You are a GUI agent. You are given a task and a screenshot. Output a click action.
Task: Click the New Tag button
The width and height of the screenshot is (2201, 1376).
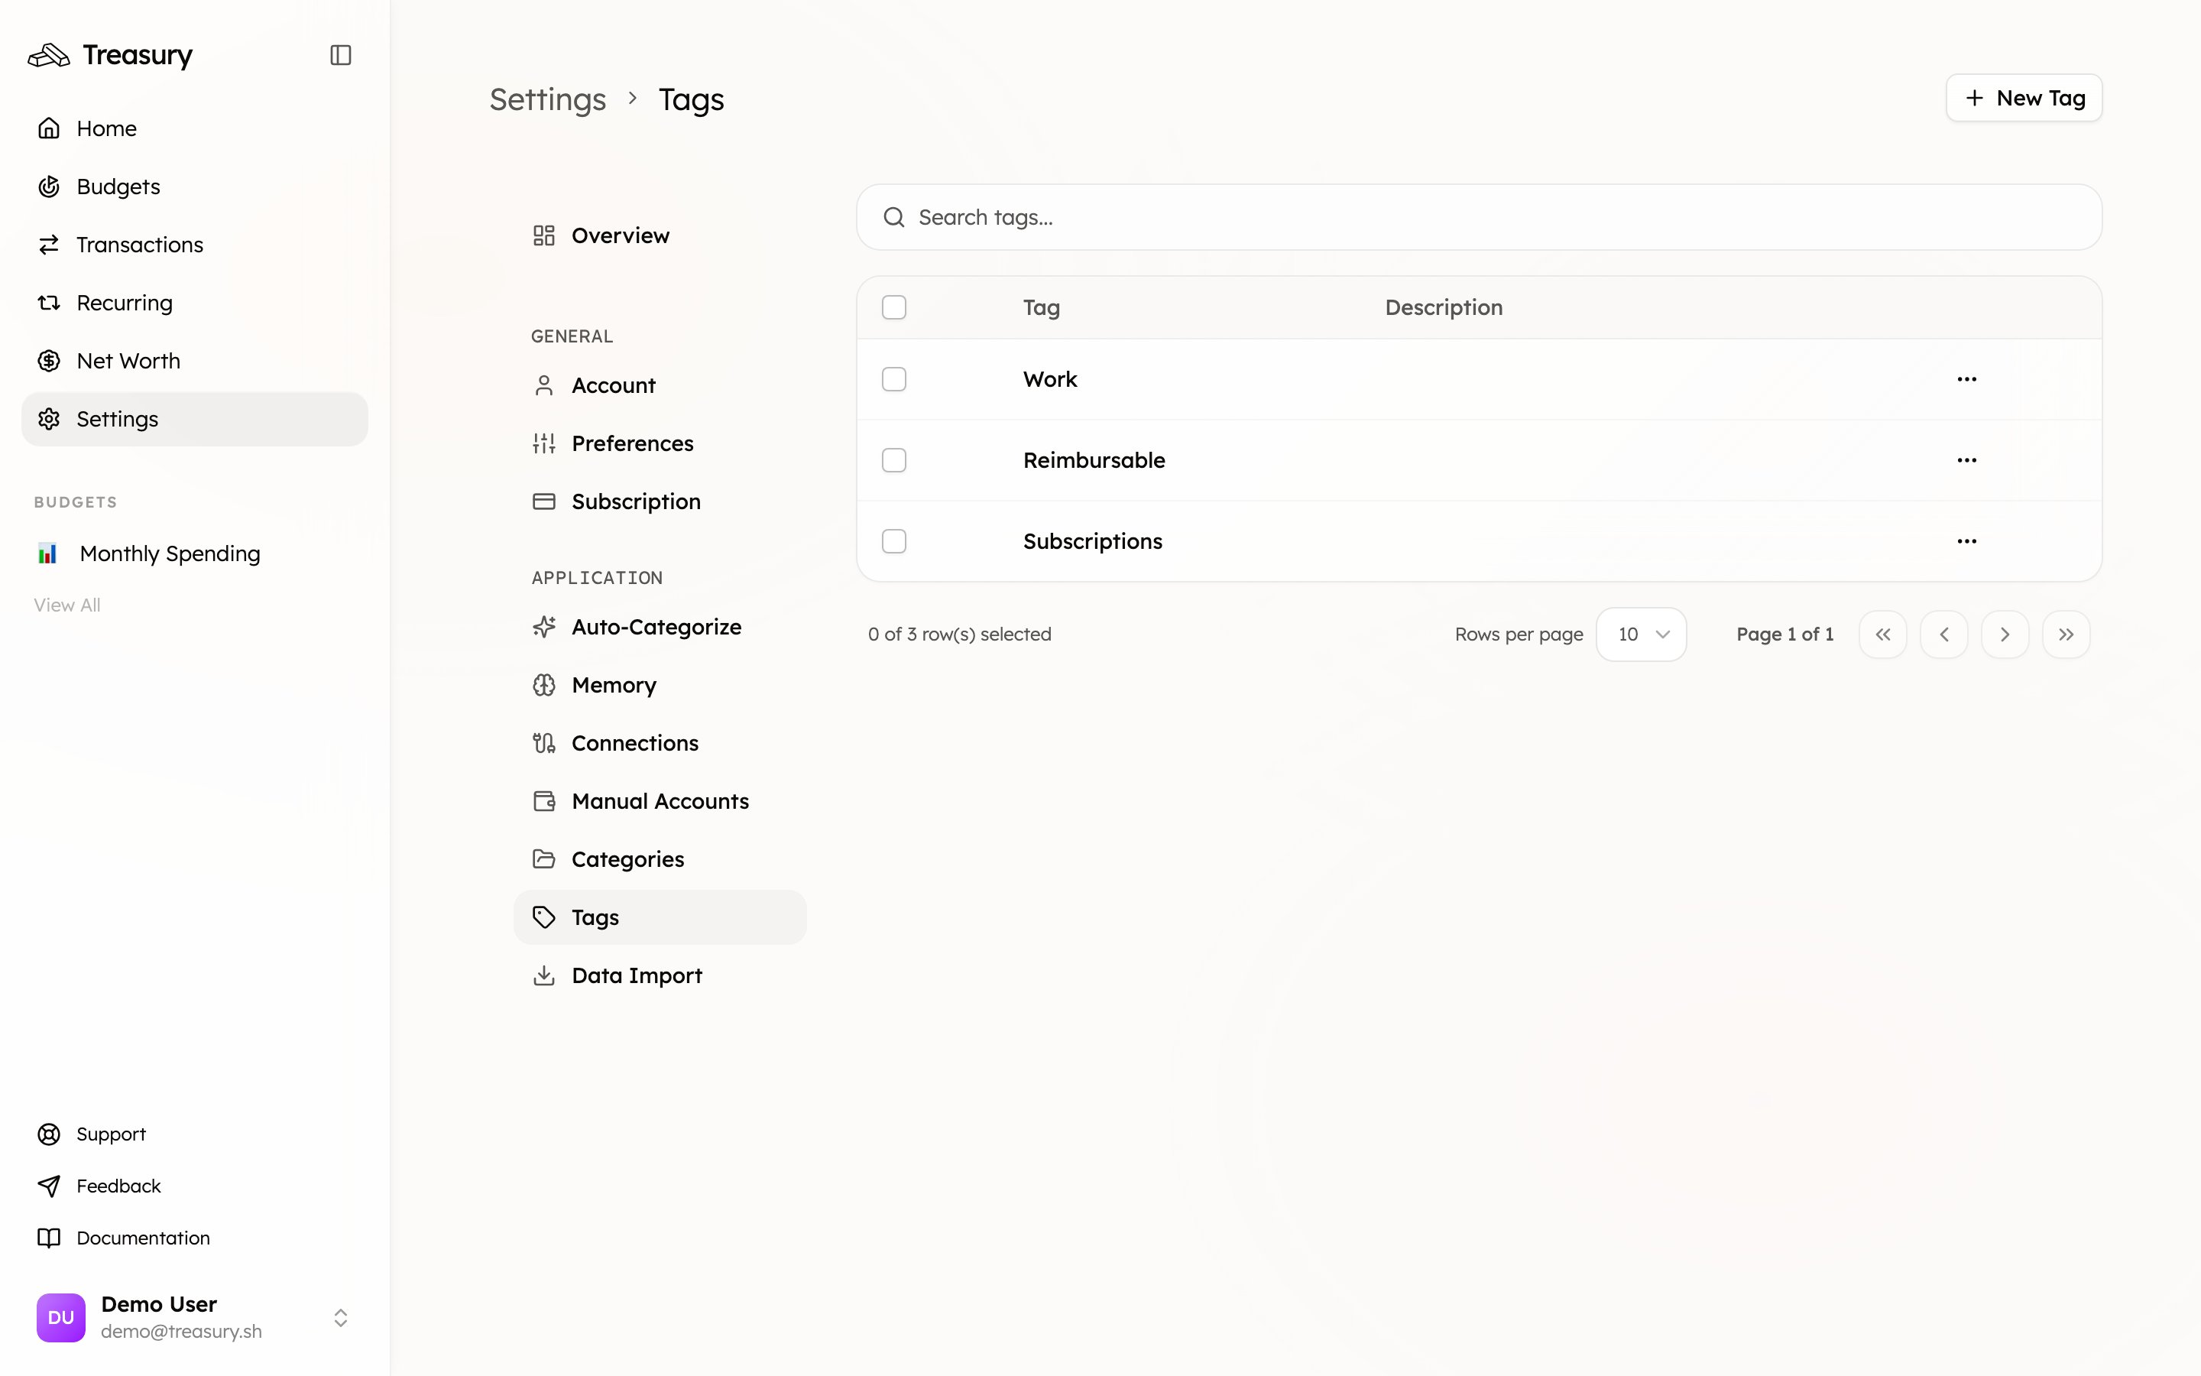pyautogui.click(x=2024, y=99)
